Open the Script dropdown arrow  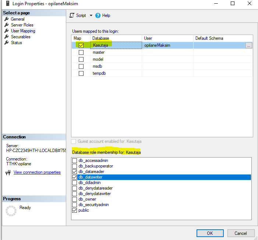[91, 15]
